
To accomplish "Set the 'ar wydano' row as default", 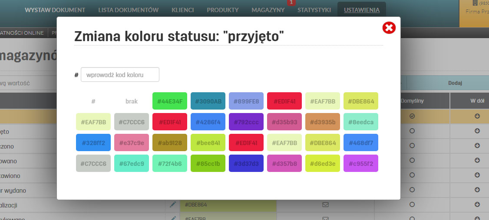I will [x=412, y=190].
